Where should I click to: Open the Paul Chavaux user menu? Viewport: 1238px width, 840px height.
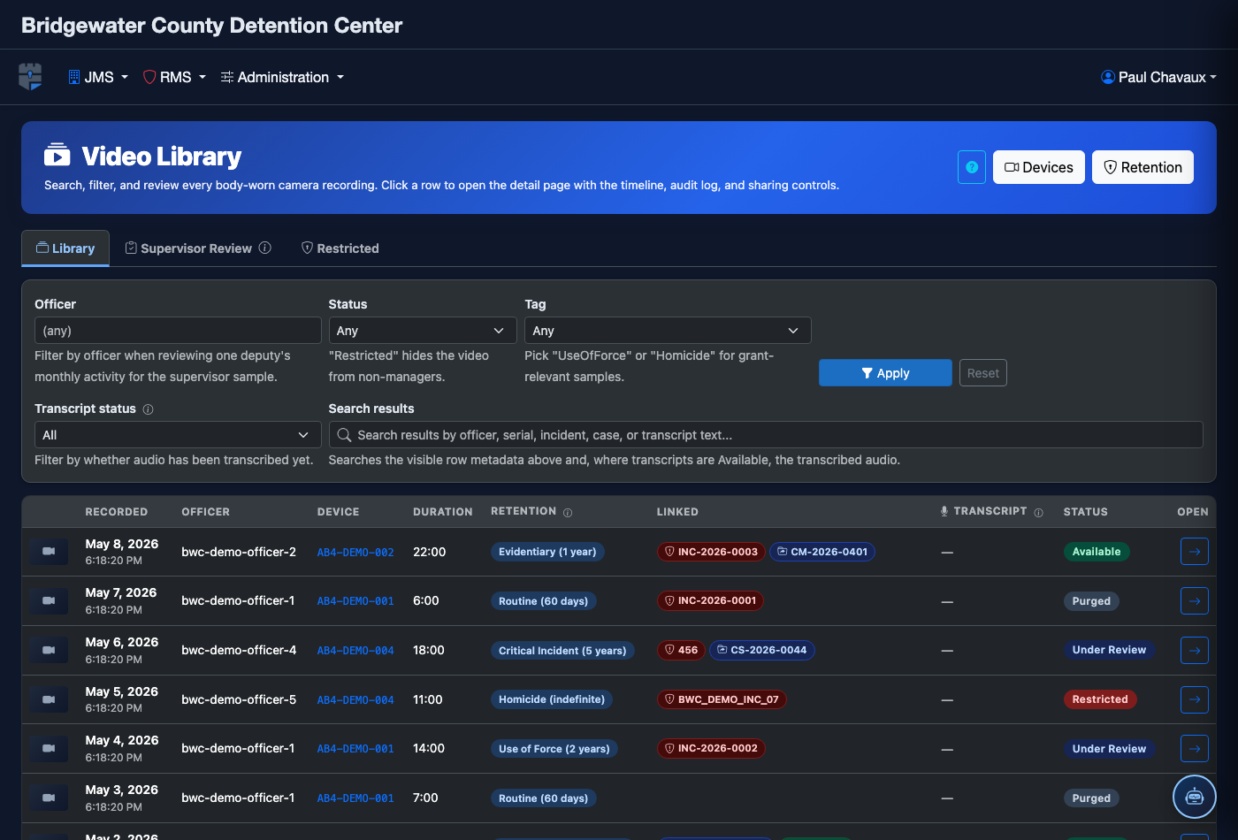coord(1158,77)
